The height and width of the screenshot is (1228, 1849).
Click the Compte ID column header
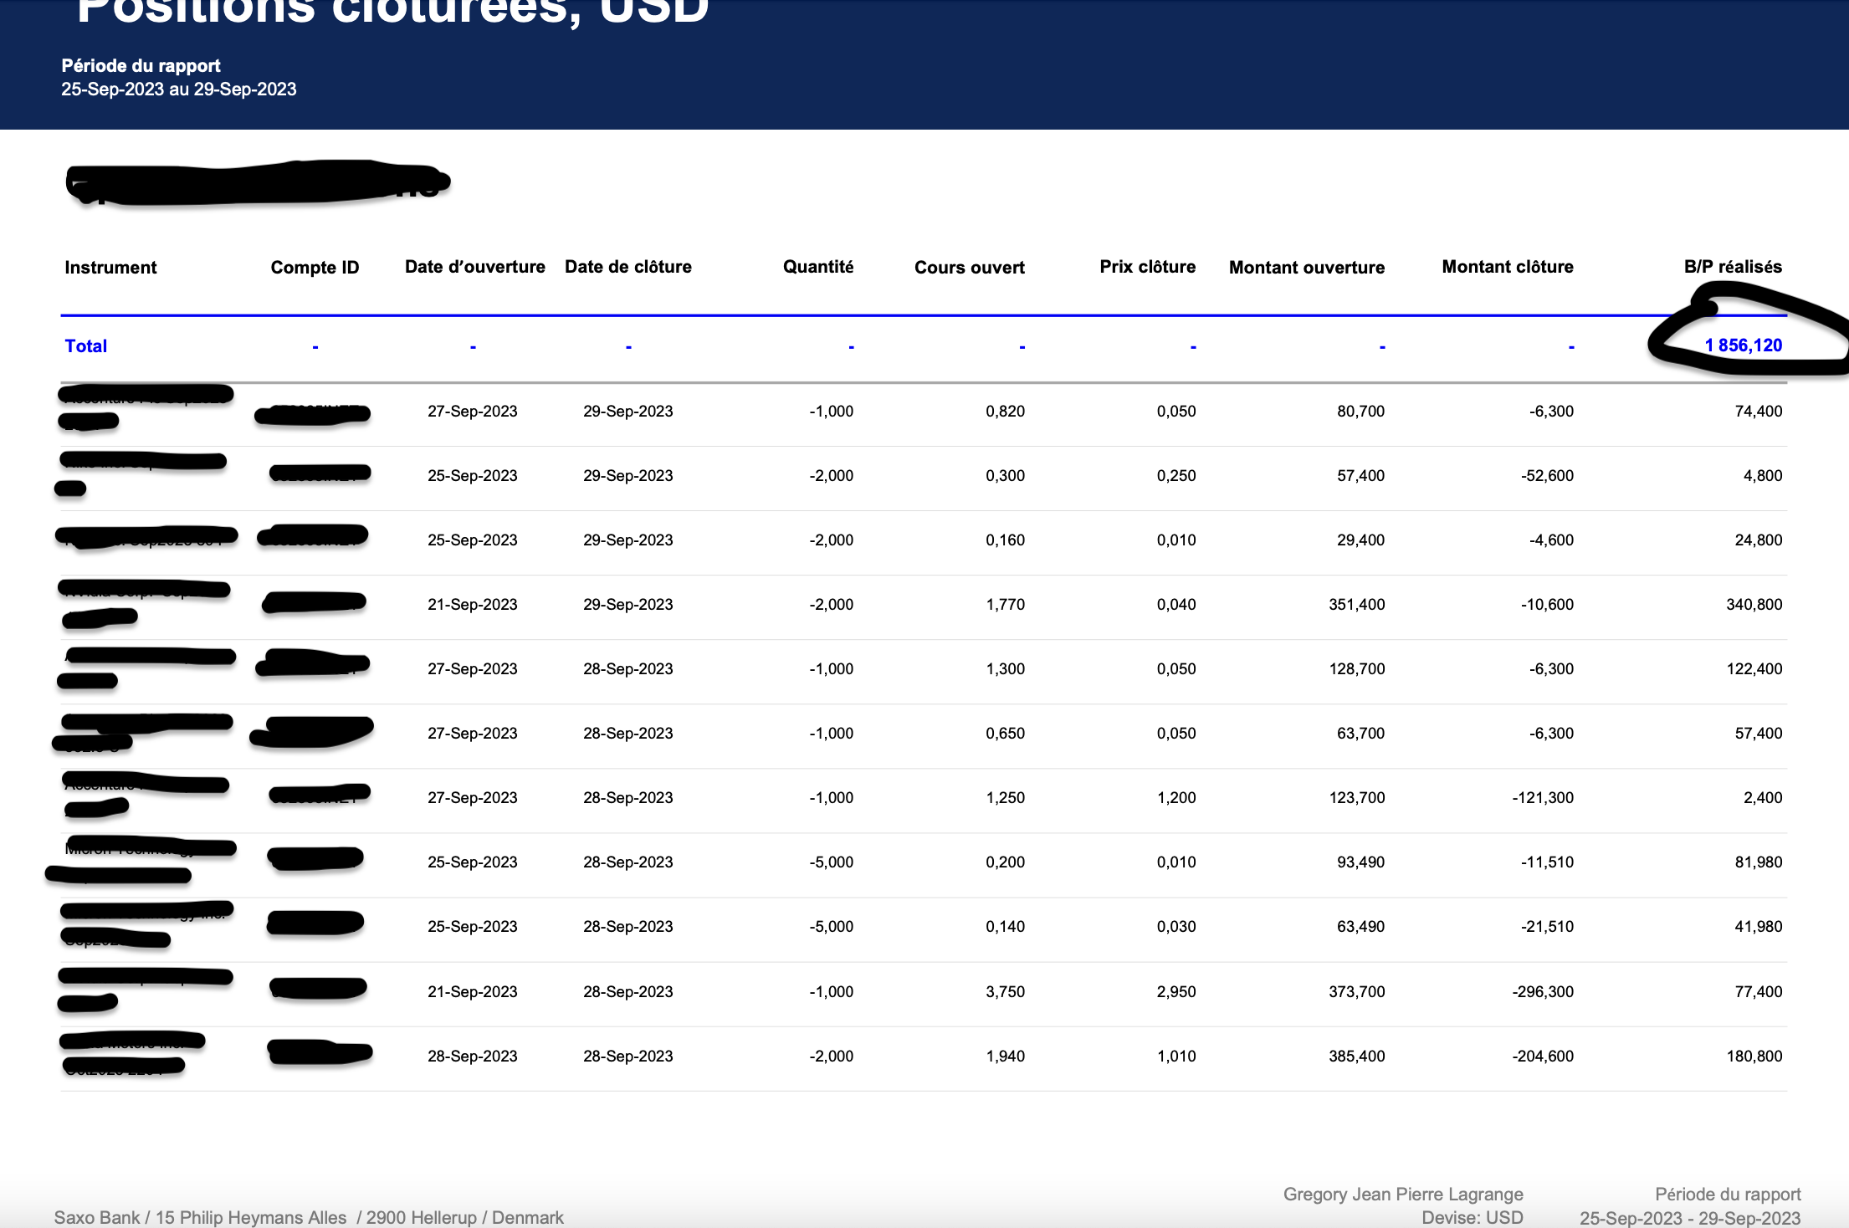click(315, 268)
